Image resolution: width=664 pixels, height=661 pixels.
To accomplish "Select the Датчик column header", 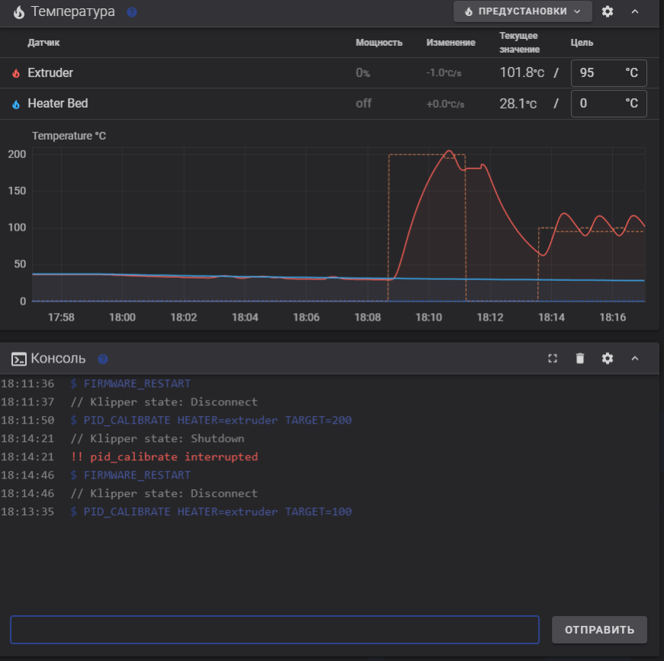I will [44, 42].
